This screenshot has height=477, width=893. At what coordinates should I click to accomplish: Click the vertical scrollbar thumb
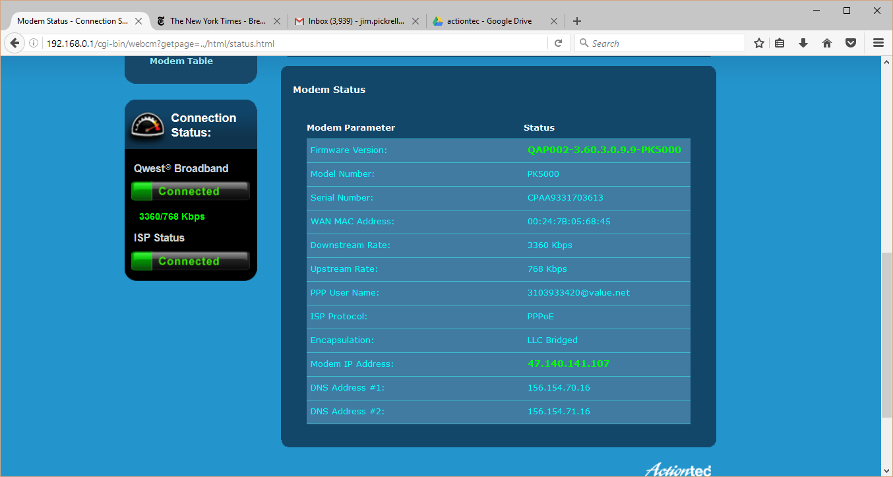(887, 334)
